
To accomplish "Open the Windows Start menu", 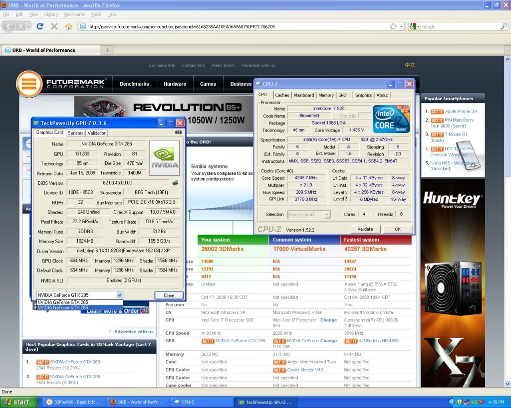I will point(19,402).
